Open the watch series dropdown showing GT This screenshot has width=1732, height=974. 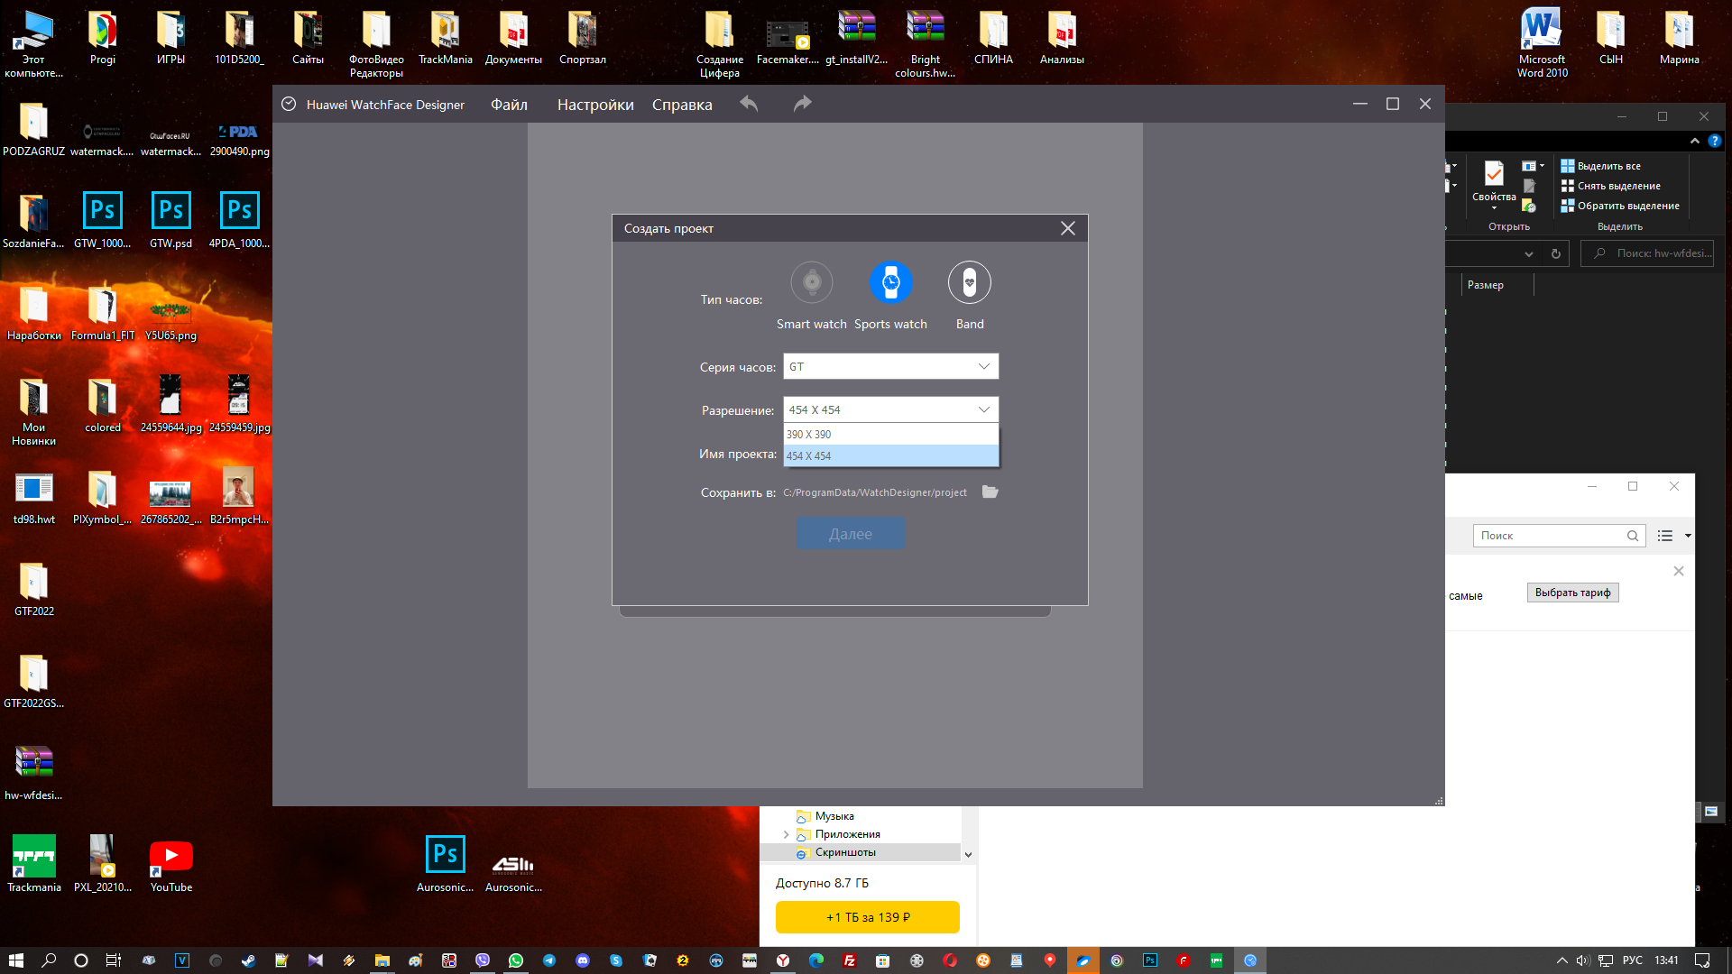890,366
